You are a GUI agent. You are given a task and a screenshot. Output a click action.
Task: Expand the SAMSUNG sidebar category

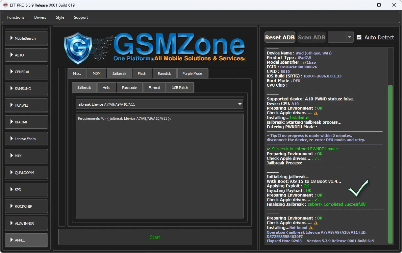pyautogui.click(x=26, y=89)
